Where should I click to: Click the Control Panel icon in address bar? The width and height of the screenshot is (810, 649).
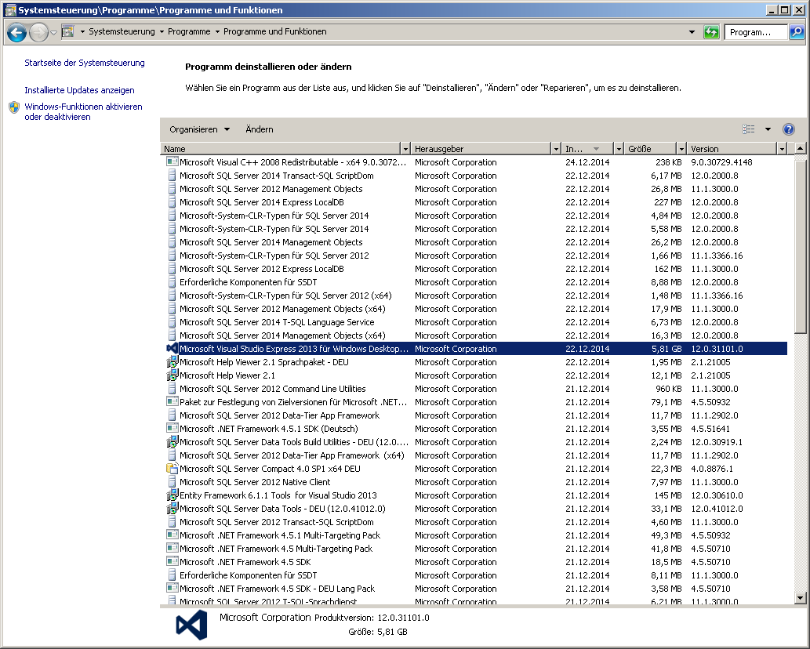click(x=67, y=31)
